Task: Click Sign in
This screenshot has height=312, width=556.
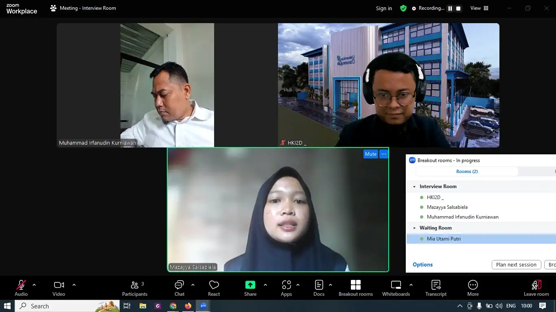Action: (384, 8)
